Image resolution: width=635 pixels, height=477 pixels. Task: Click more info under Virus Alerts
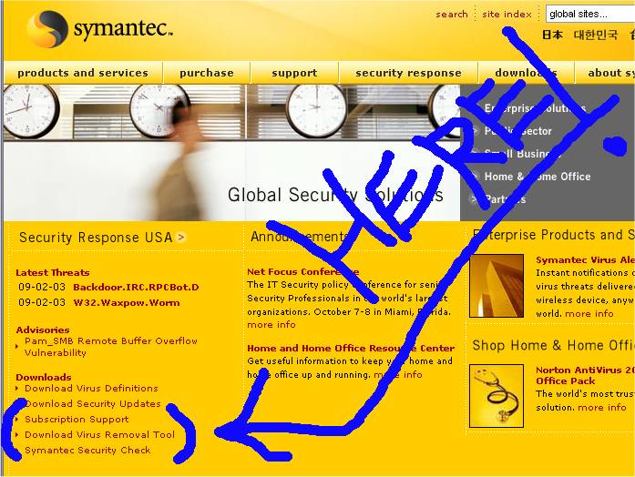(589, 313)
